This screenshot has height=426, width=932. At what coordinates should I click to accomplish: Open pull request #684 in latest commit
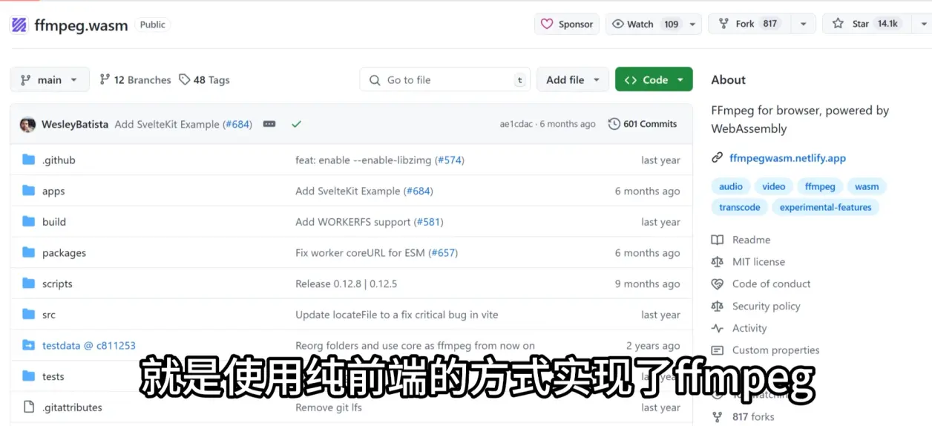pos(237,124)
